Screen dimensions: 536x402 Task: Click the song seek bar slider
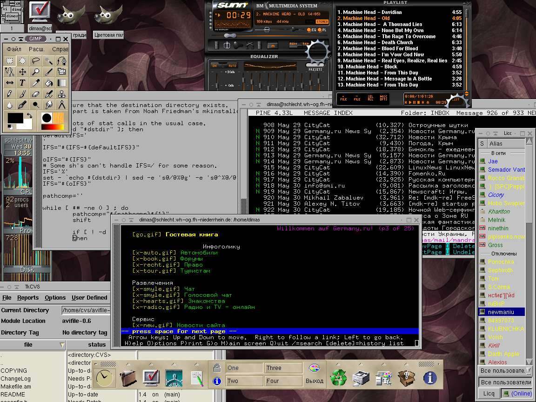pos(230,35)
